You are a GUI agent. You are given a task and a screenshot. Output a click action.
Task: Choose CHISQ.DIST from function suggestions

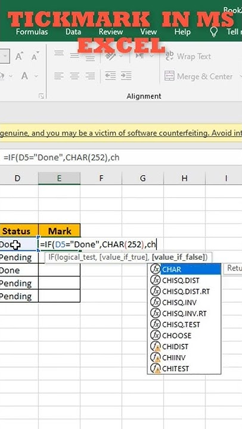[185, 281]
